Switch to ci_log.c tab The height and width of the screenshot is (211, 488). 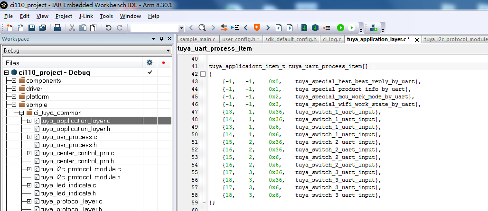(x=332, y=39)
